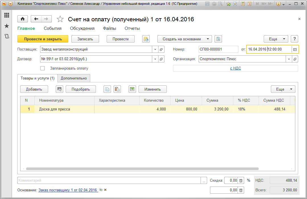Click the с НДС tax link
The image size is (307, 199).
click(x=235, y=68)
